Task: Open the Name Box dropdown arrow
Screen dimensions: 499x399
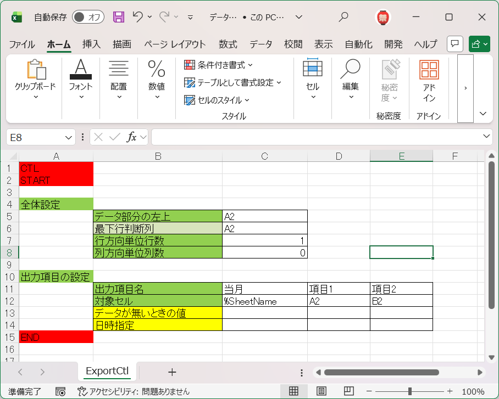Action: coord(69,138)
